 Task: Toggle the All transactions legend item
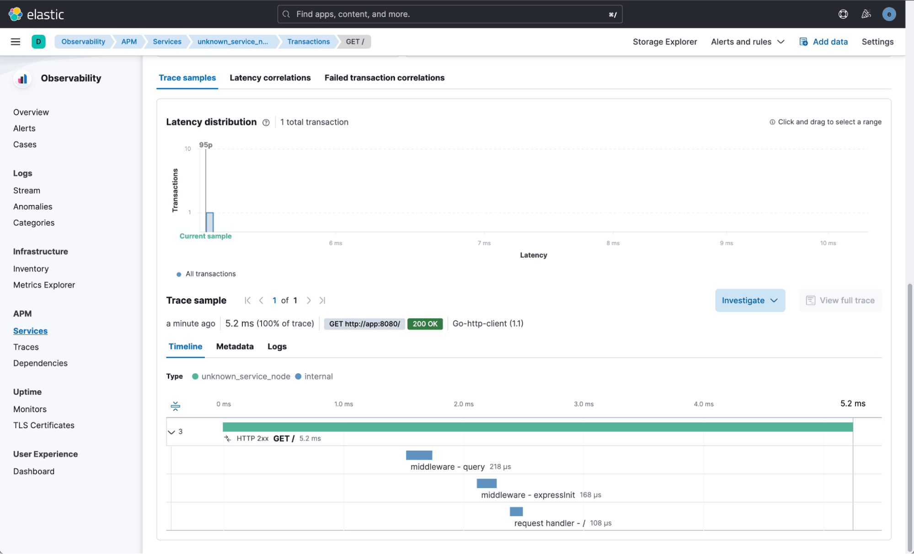210,274
